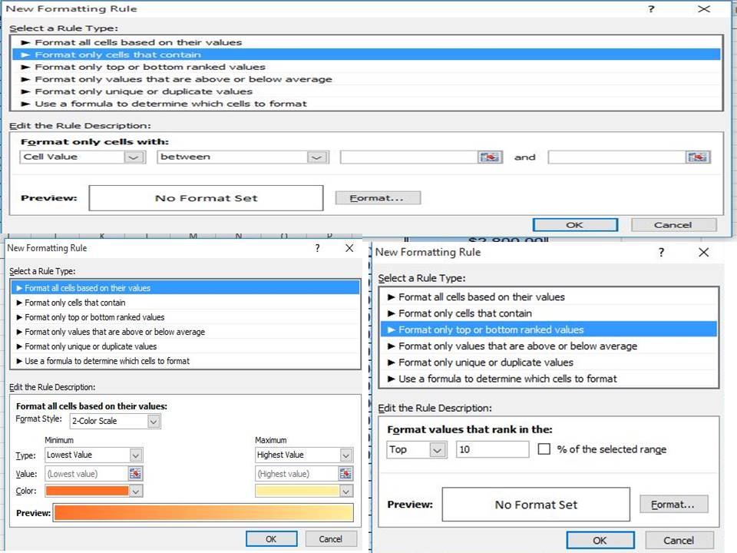Click Cancel in bottom-right dialog
Image resolution: width=737 pixels, height=553 pixels.
click(679, 540)
